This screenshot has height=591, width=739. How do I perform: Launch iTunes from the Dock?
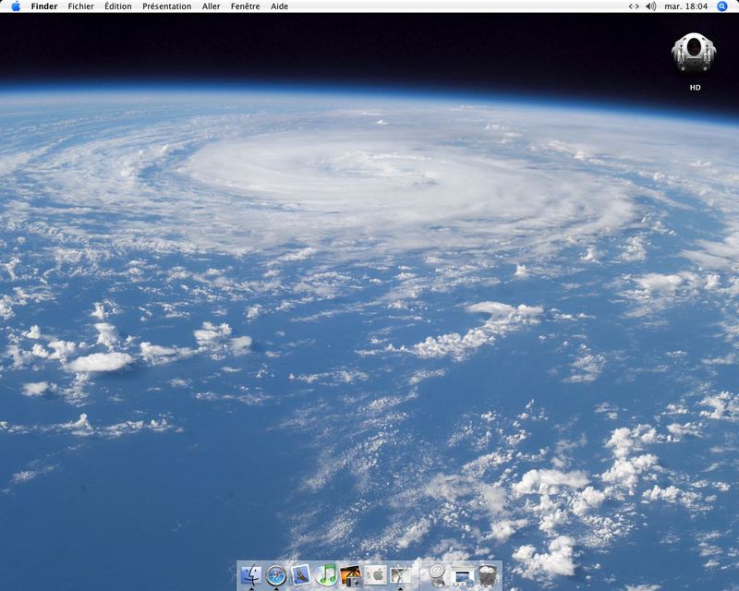(x=326, y=575)
